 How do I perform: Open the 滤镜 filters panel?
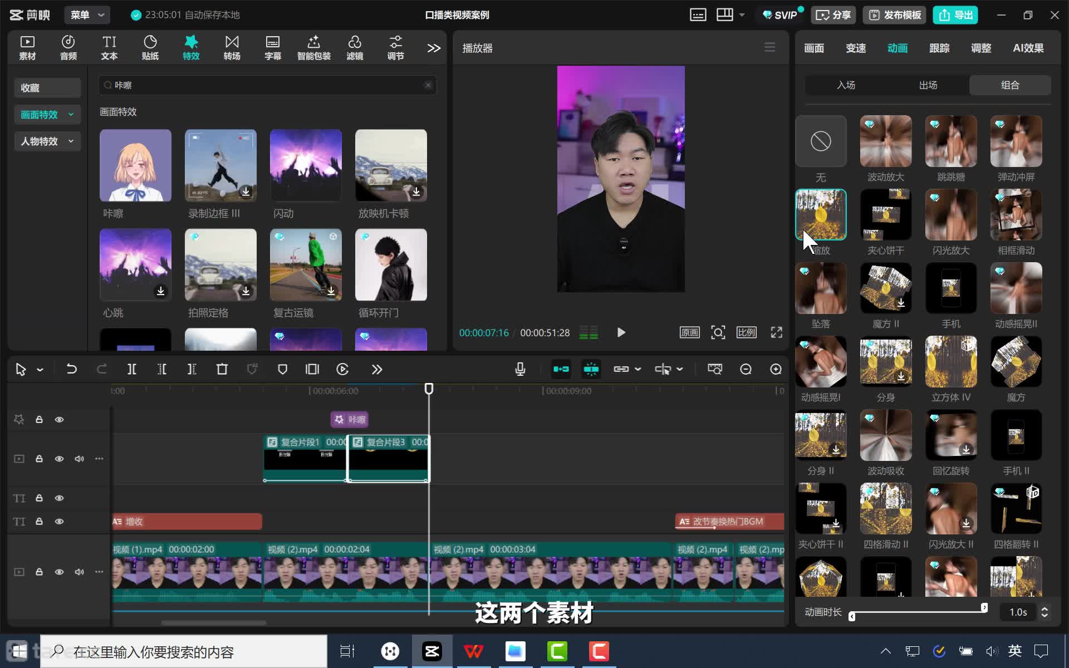(x=355, y=48)
